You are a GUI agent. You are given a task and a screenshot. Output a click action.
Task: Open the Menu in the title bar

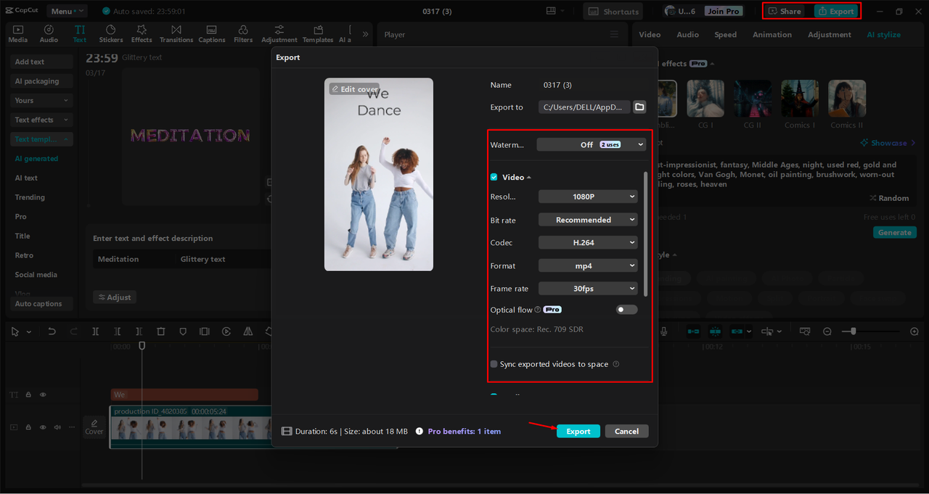pos(67,10)
